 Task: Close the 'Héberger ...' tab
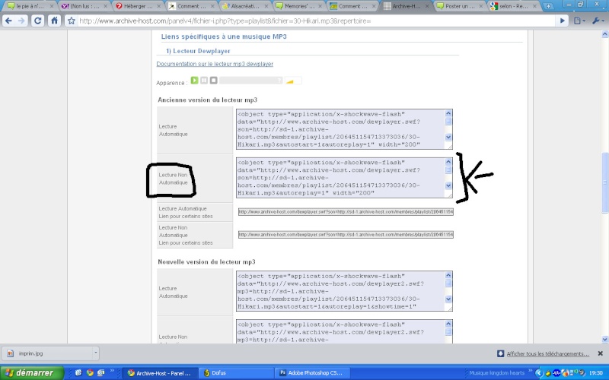pos(159,6)
